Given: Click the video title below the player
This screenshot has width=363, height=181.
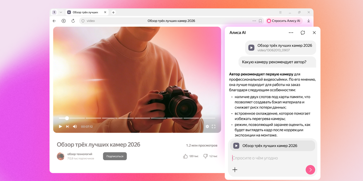Looking at the screenshot, I should click(98, 144).
